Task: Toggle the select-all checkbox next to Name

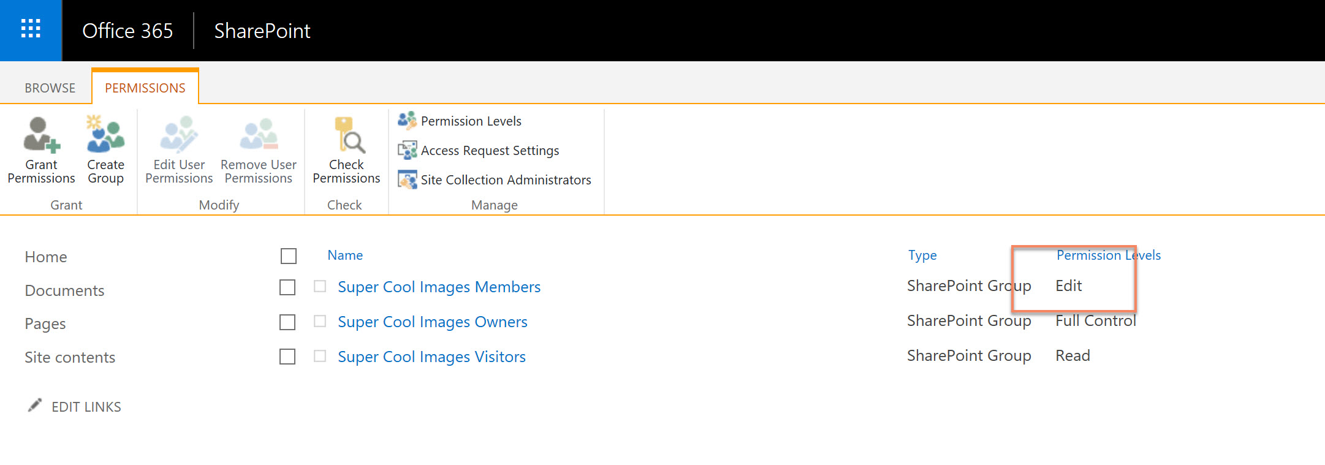Action: [x=289, y=255]
